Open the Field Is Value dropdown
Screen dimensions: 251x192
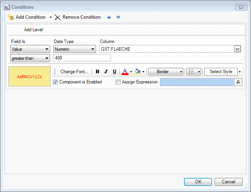pos(30,49)
